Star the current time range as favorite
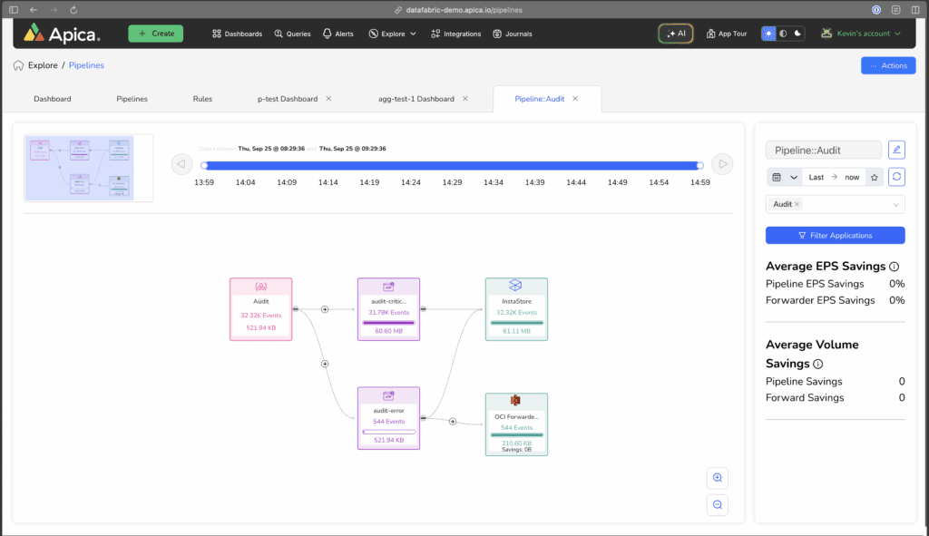 pyautogui.click(x=875, y=177)
